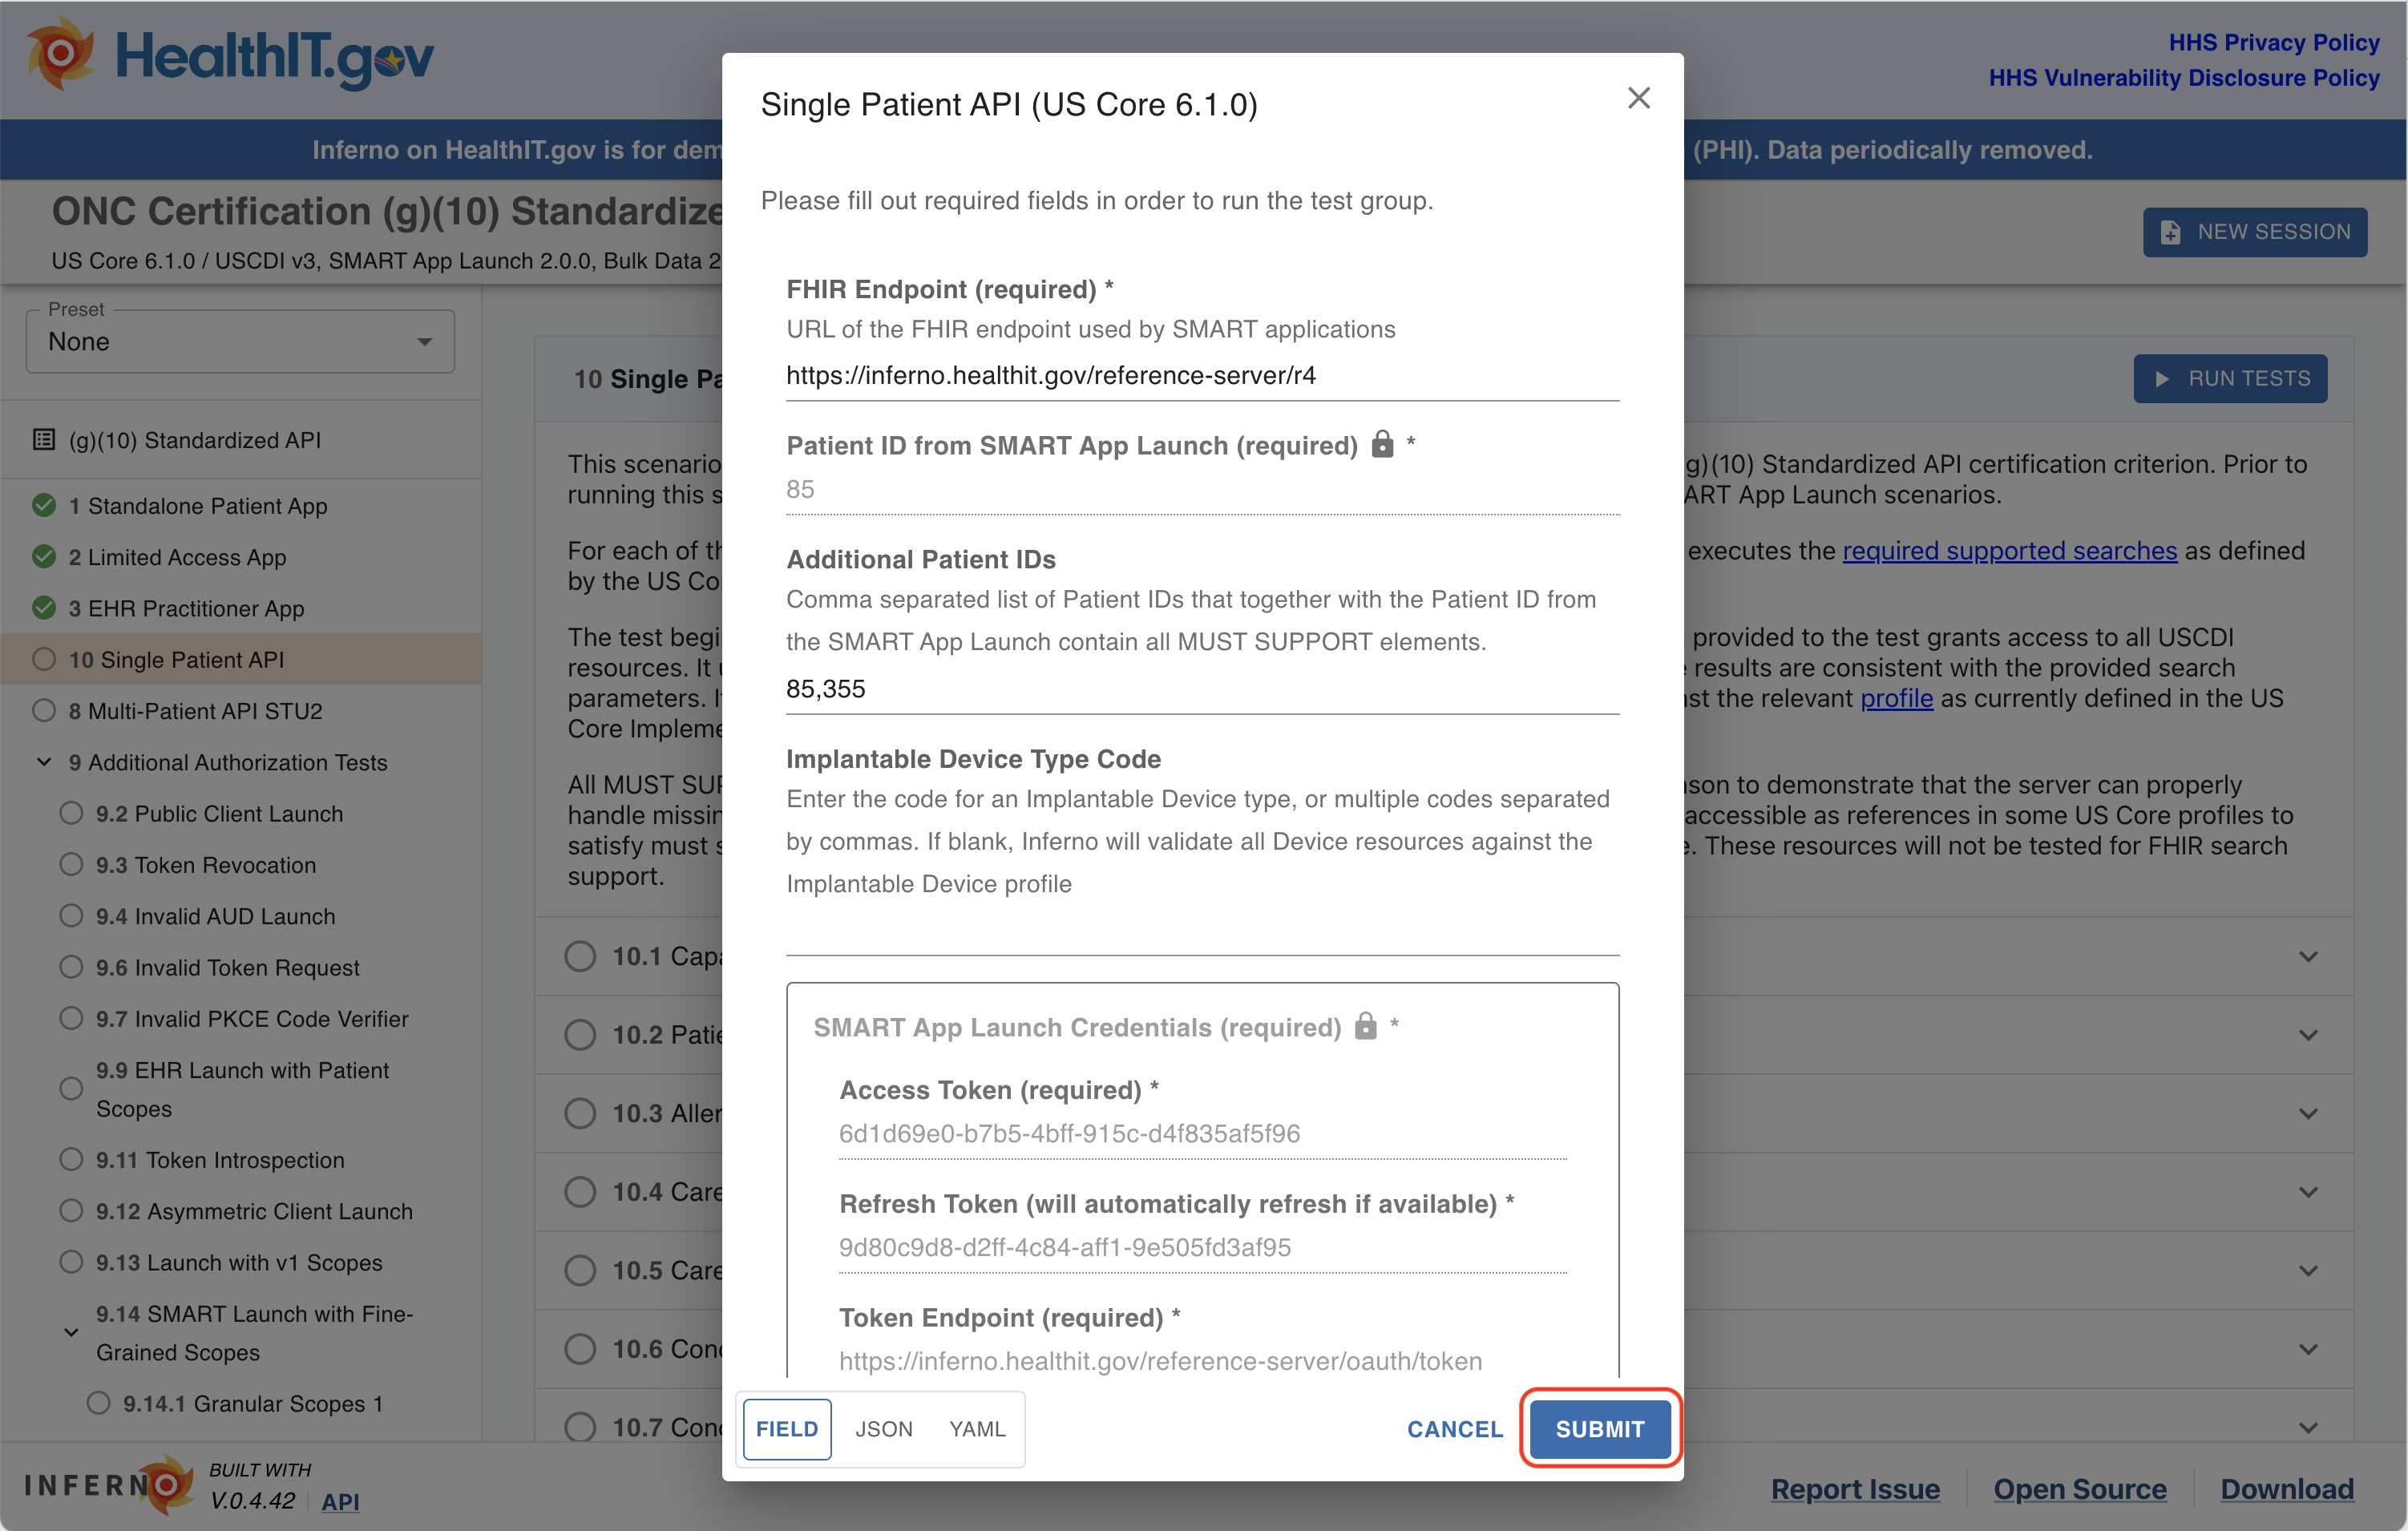
Task: Cancel the test inputs dialog
Action: pos(1454,1429)
